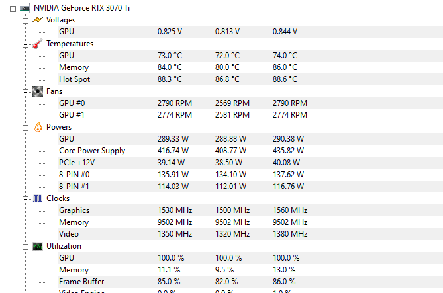Screen dimensions: 443x293
Task: Click the Clocks waveform icon
Action: click(37, 198)
